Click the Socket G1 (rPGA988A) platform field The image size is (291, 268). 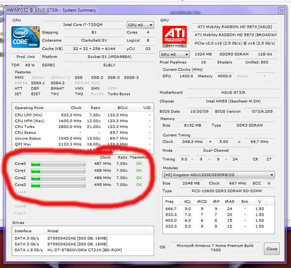pos(109,57)
